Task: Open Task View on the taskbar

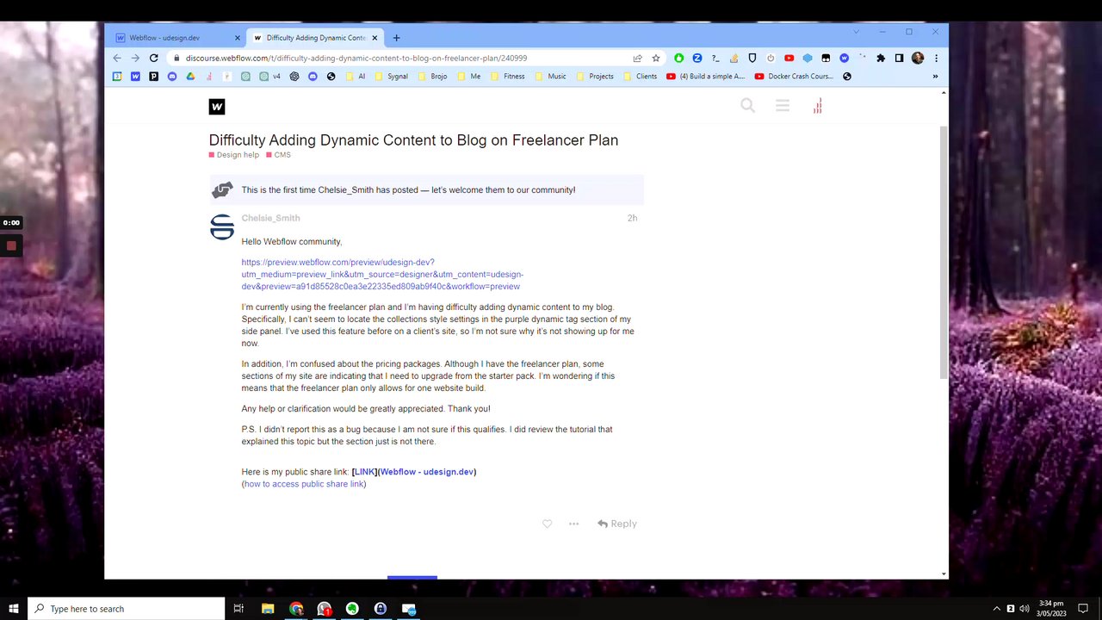Action: (x=238, y=609)
